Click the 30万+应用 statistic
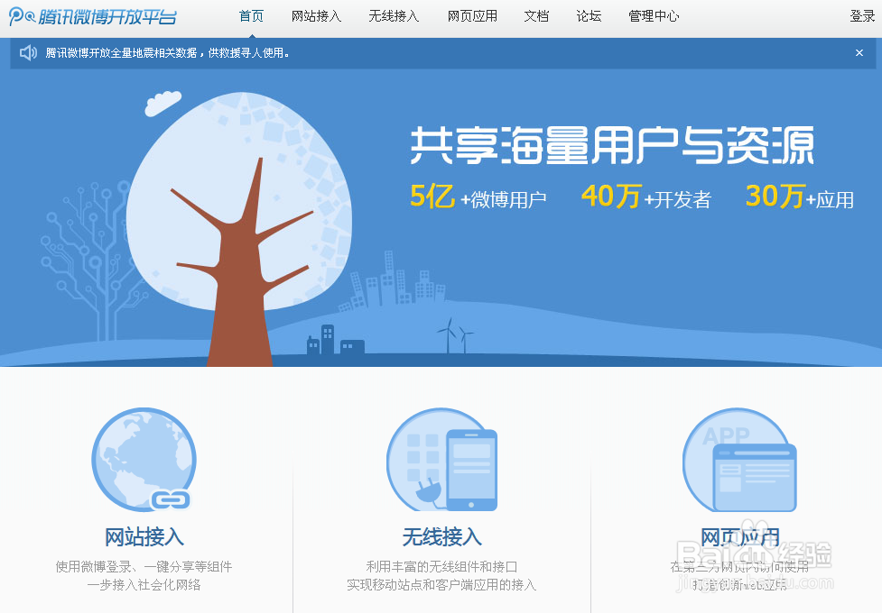 800,197
